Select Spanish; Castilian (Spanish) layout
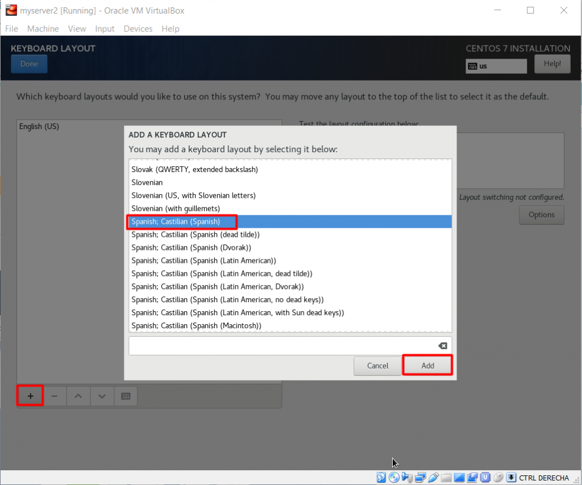This screenshot has width=582, height=485. tap(290, 221)
